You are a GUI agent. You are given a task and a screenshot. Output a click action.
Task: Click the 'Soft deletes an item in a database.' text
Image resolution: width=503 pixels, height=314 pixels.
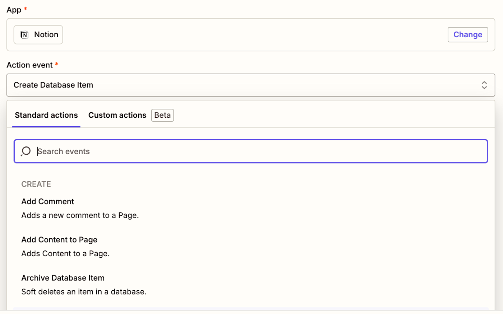(x=84, y=292)
